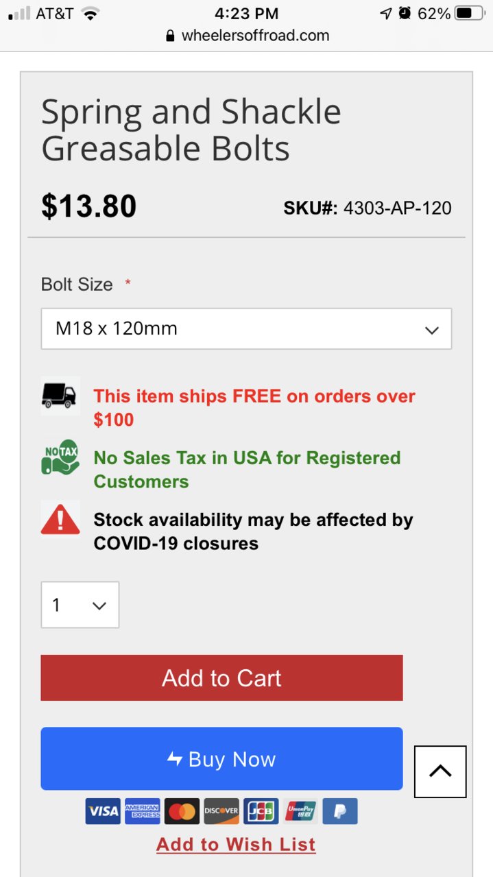The height and width of the screenshot is (877, 493).
Task: Click the blue Buy Now button
Action: point(221,758)
